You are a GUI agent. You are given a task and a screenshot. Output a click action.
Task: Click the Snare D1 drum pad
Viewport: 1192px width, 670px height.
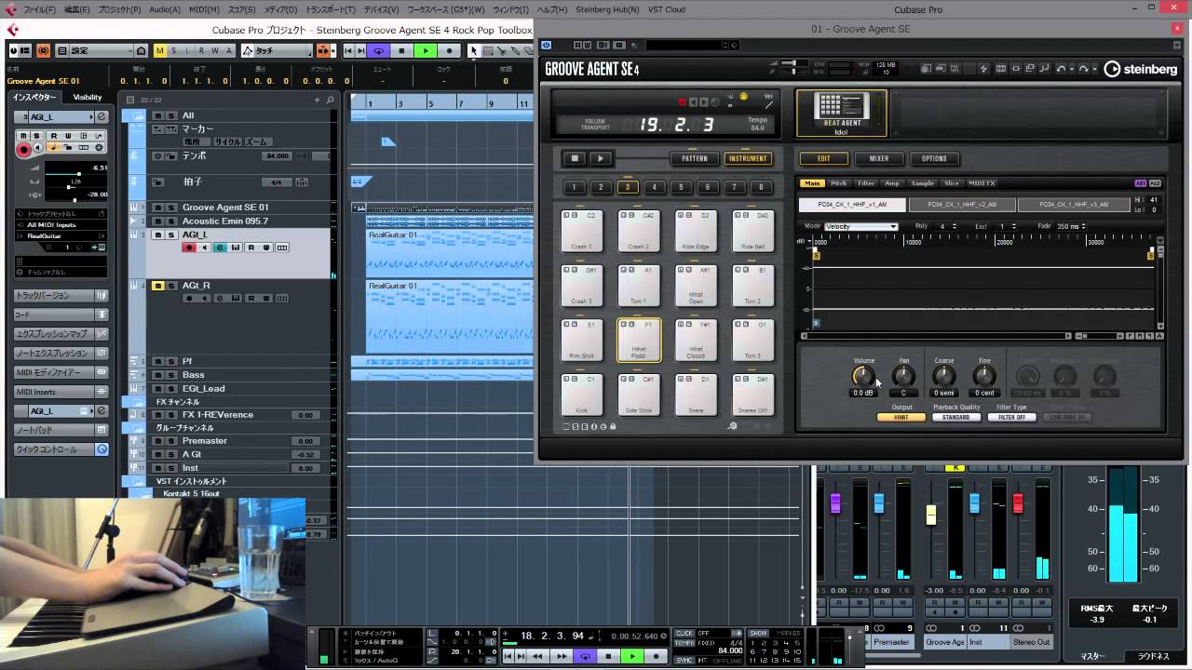coord(697,395)
